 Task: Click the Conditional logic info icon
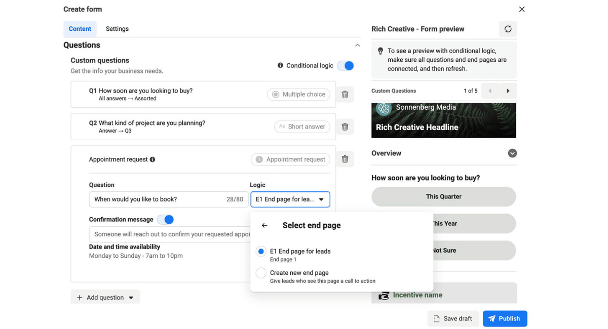point(280,65)
